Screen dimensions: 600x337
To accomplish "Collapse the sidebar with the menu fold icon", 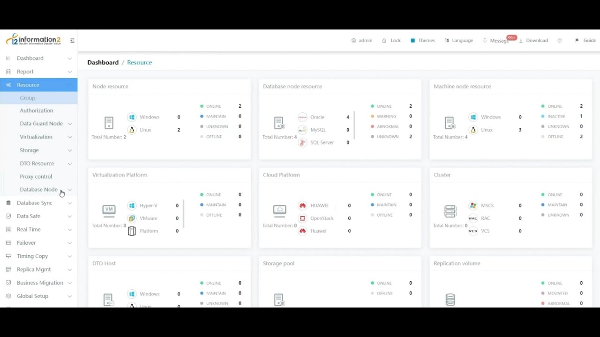I will click(x=72, y=41).
